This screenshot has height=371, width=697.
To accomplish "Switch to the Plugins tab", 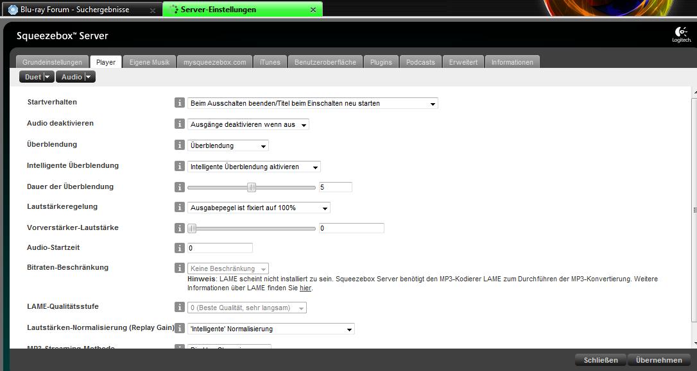I will (381, 62).
